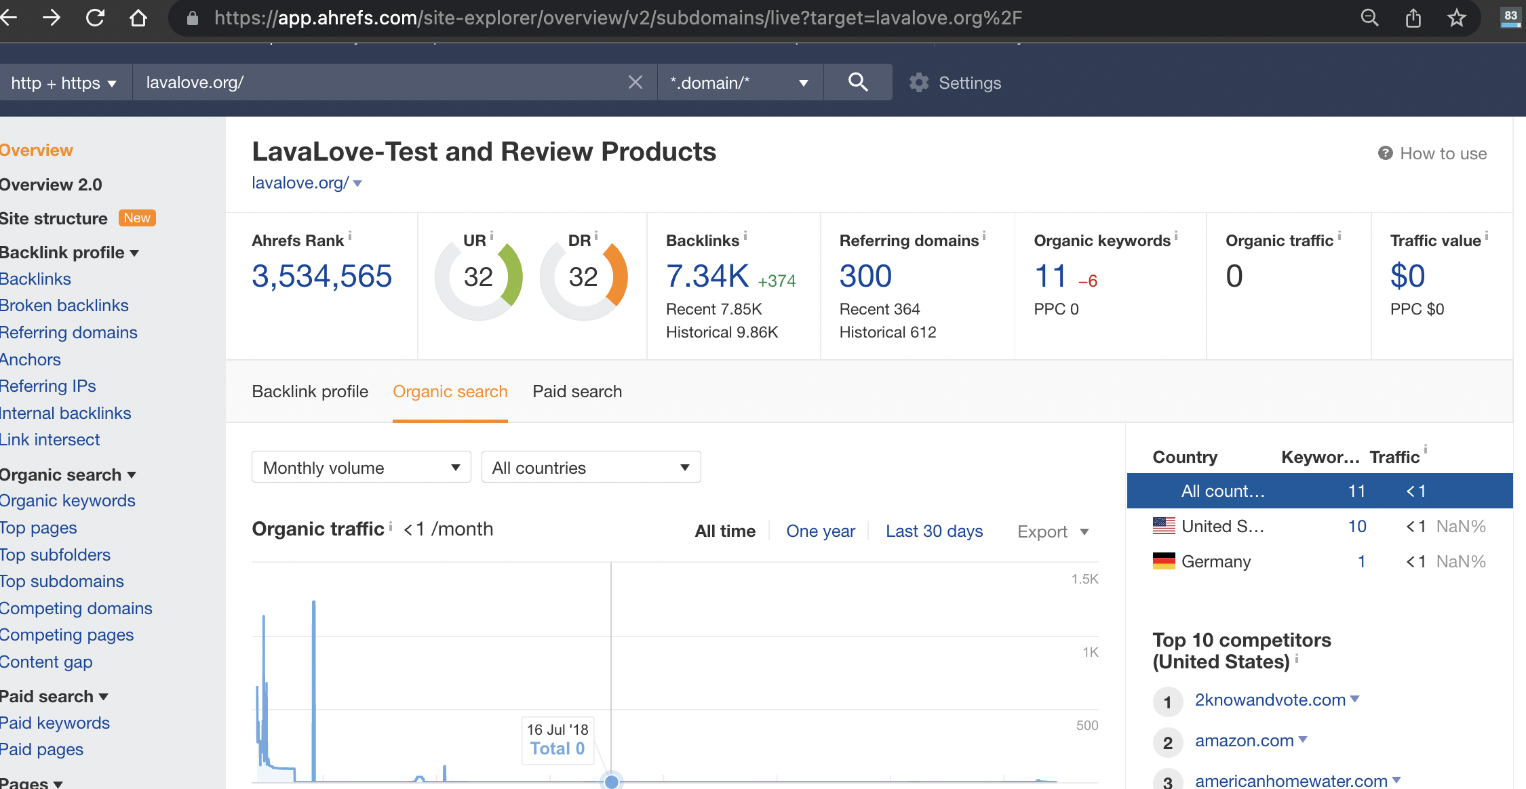
Task: Open the Top pages sidebar link
Action: (x=39, y=527)
